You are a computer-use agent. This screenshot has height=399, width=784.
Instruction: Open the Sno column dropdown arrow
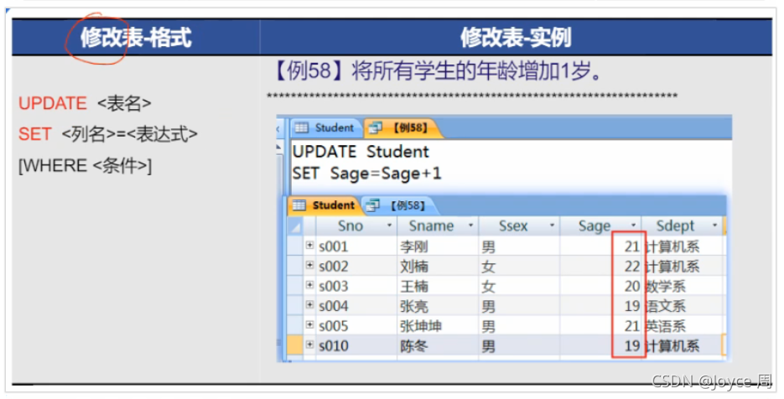pos(390,226)
